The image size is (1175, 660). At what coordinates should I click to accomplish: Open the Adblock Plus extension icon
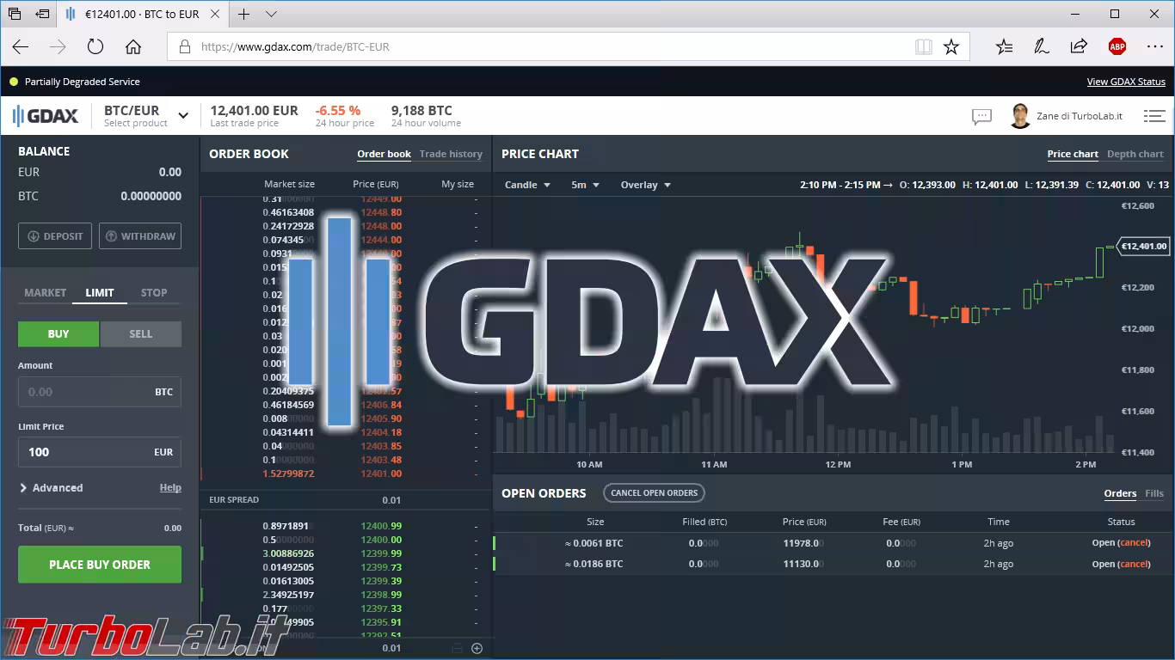pos(1117,46)
